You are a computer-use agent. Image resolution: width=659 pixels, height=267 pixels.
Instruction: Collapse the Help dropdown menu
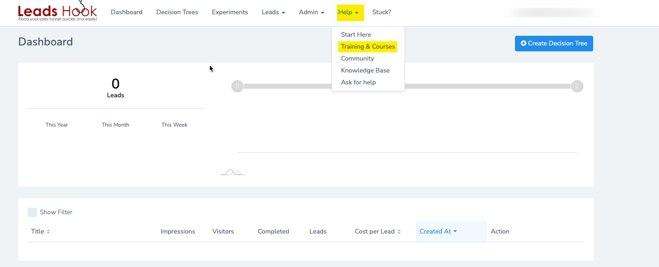click(x=350, y=12)
